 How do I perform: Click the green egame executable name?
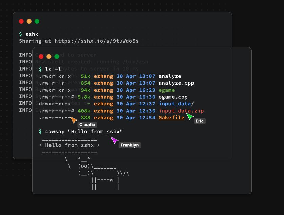pyautogui.click(x=166, y=90)
